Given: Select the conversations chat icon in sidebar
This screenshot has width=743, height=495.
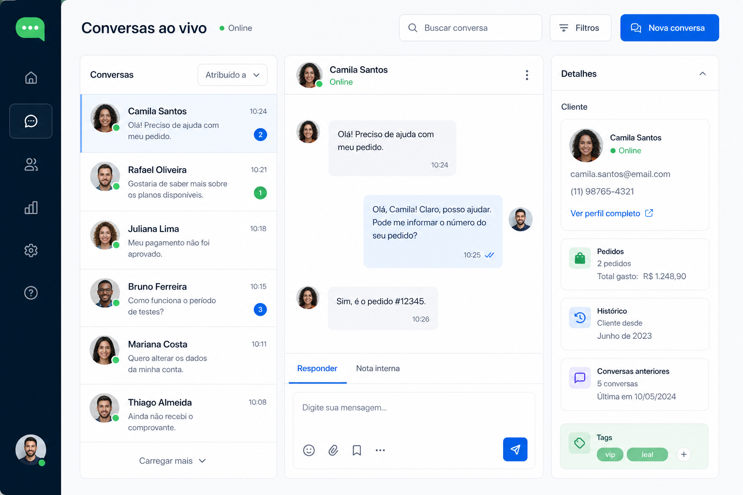Looking at the screenshot, I should coord(31,121).
